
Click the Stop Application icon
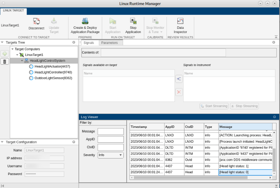point(133,21)
